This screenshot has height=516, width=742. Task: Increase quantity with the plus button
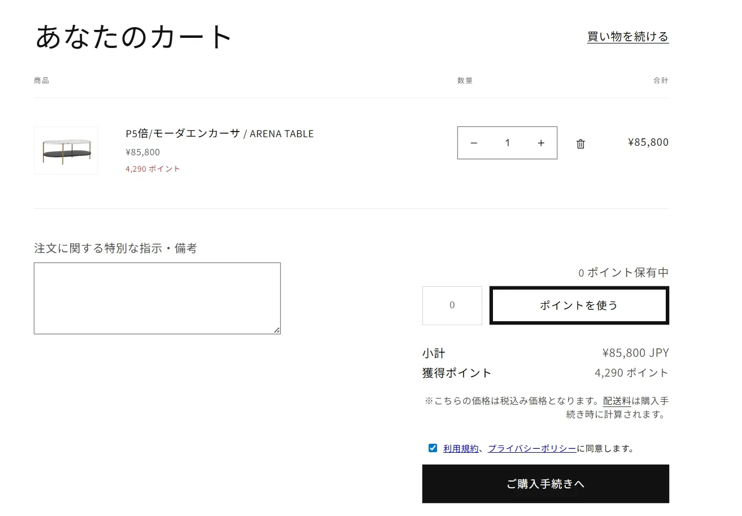[x=541, y=143]
